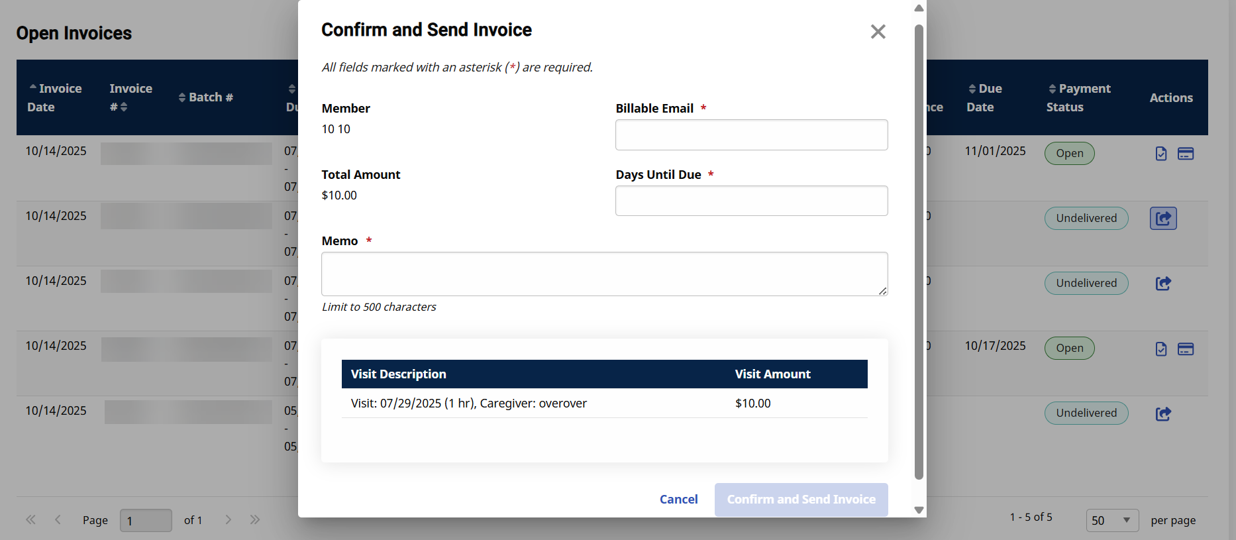1236x540 pixels.
Task: Click the Billable Email input field
Action: (x=751, y=135)
